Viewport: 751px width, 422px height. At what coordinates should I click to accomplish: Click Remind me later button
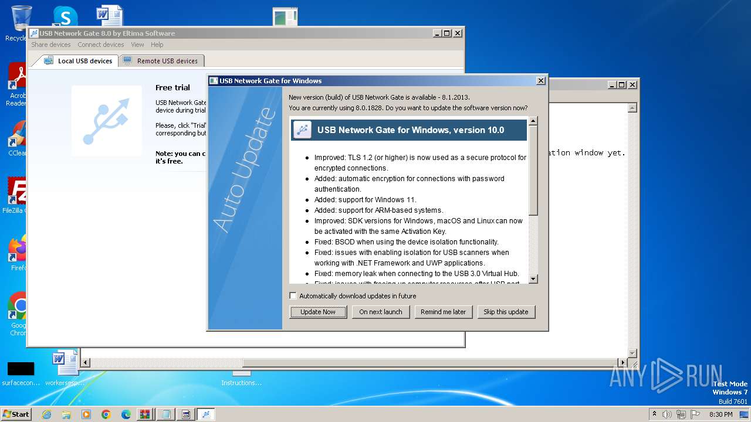(x=443, y=312)
